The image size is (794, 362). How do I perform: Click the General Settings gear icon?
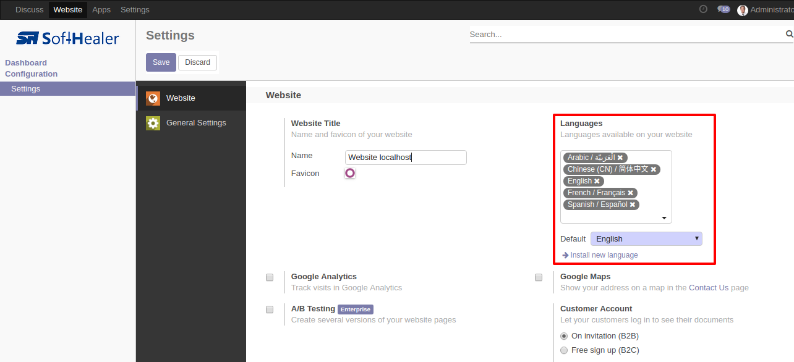pyautogui.click(x=153, y=123)
